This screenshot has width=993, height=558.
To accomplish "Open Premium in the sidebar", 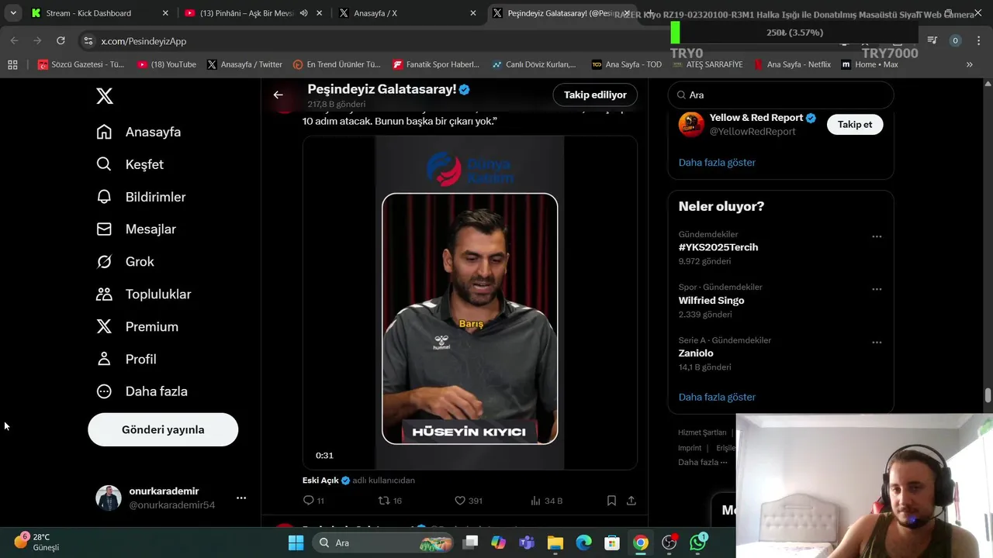I will (137, 327).
